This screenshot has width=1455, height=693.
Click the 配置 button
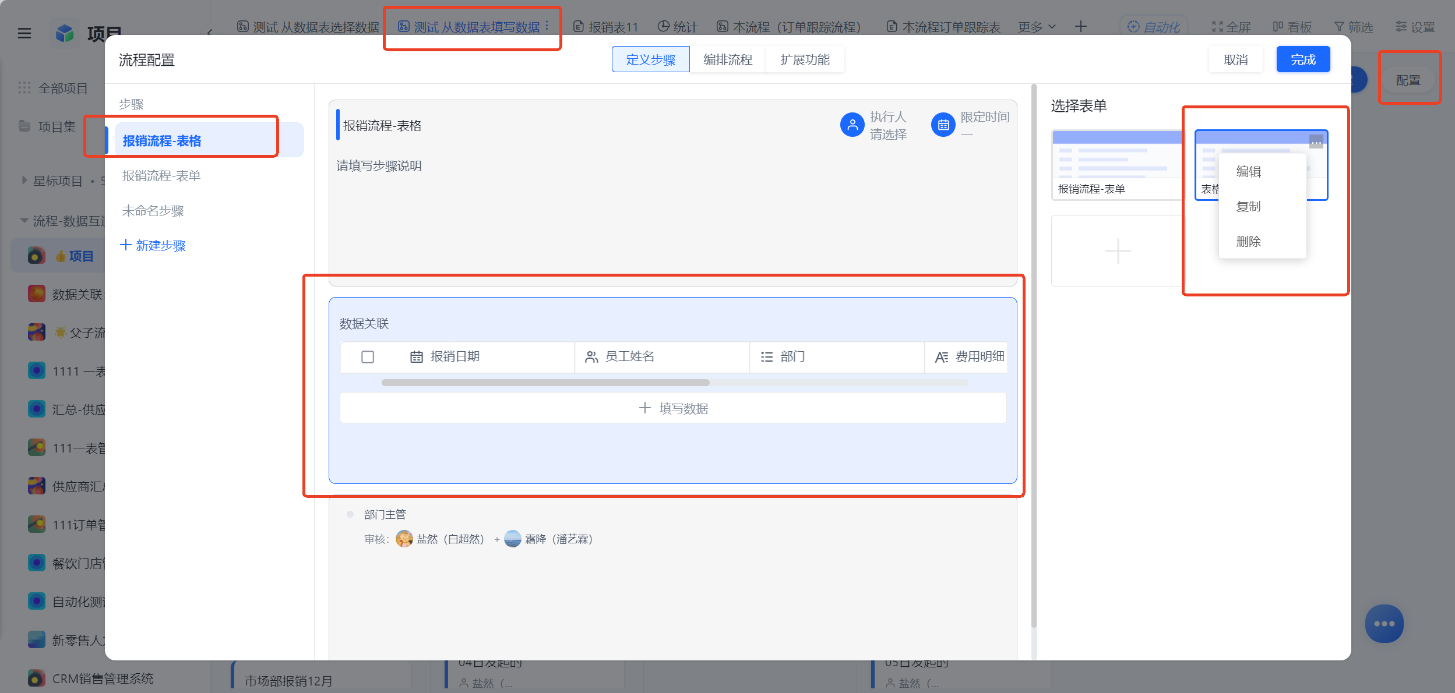pos(1408,80)
